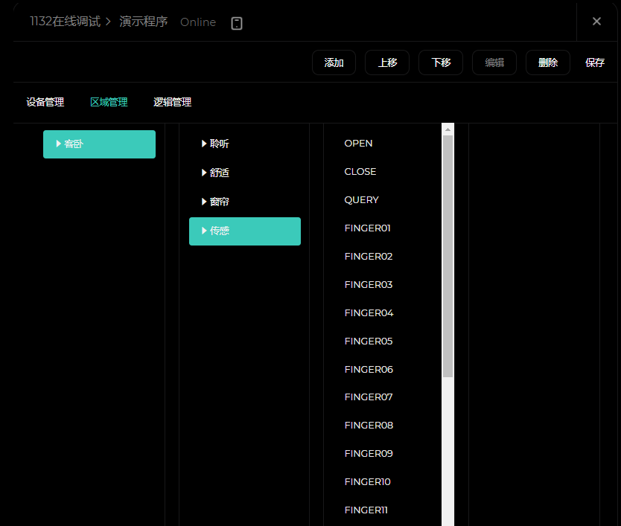The width and height of the screenshot is (621, 526).
Task: Close the debugging window with X
Action: click(596, 22)
